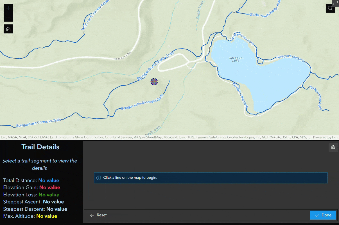This screenshot has height=225, width=339.
Task: Click the Powered by Esri link
Action: pyautogui.click(x=325, y=137)
